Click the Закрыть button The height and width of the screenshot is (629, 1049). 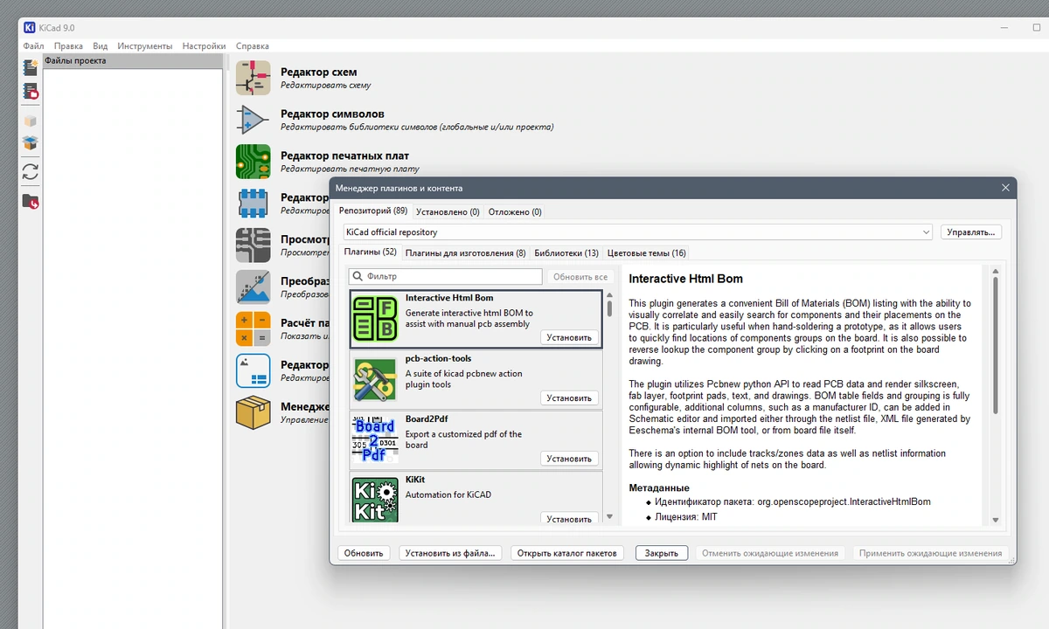662,553
